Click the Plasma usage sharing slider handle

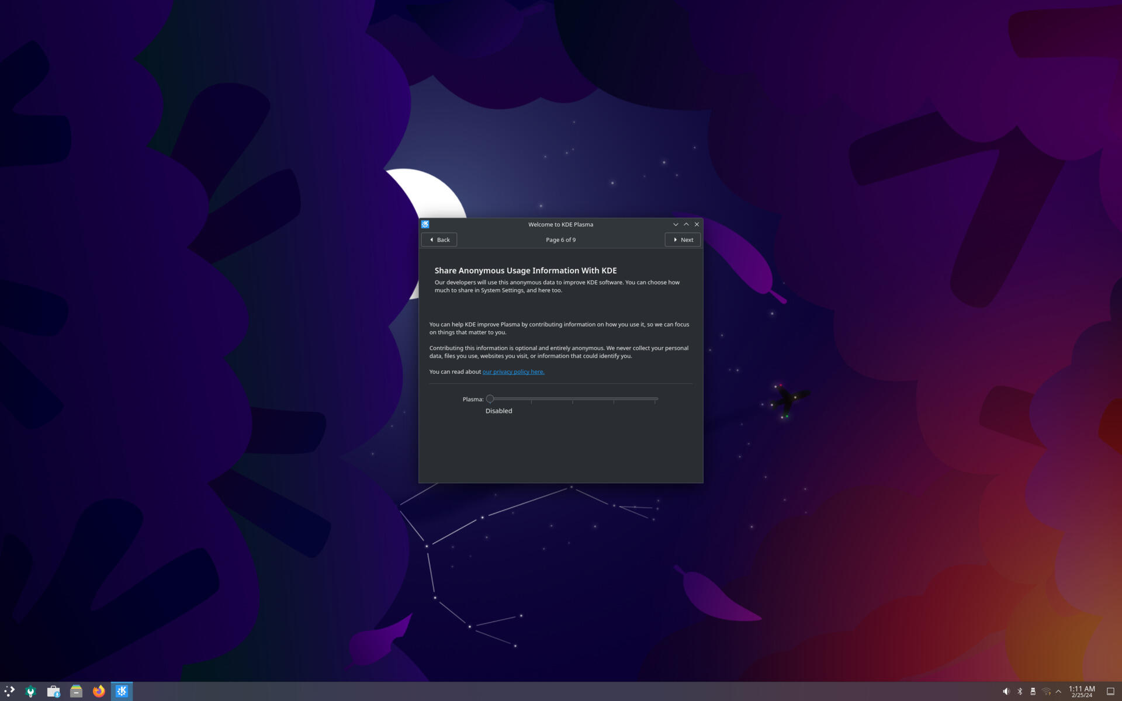coord(490,399)
